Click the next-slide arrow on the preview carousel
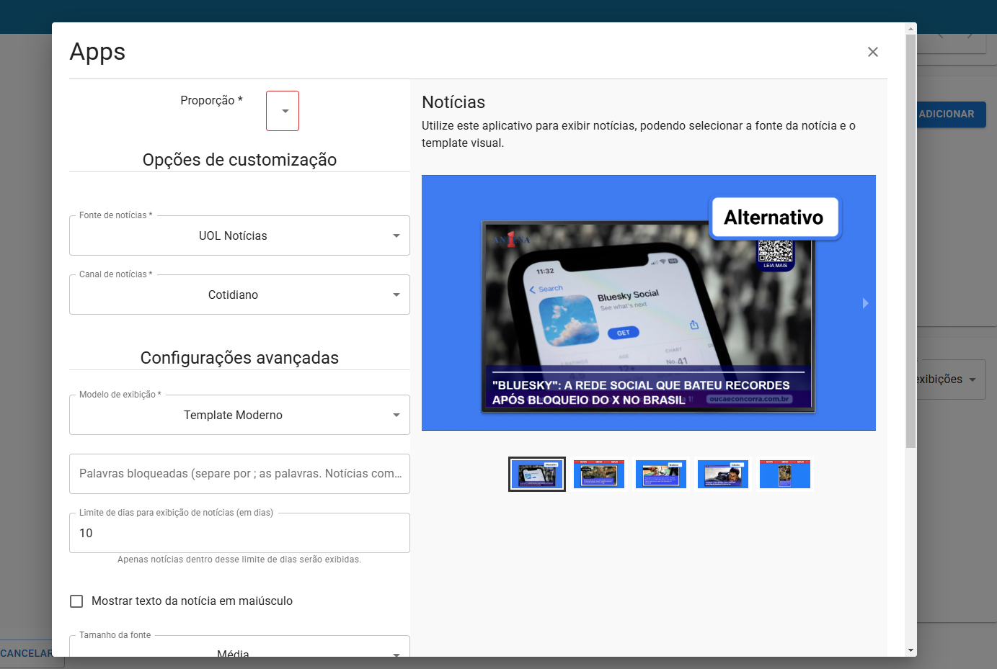This screenshot has width=997, height=669. pyautogui.click(x=865, y=303)
